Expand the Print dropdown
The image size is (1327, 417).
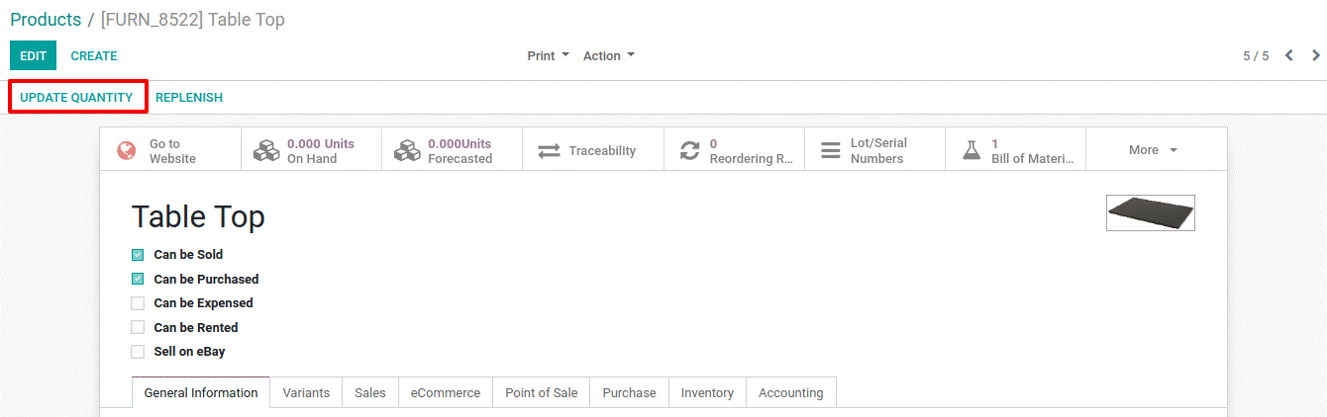(x=548, y=56)
